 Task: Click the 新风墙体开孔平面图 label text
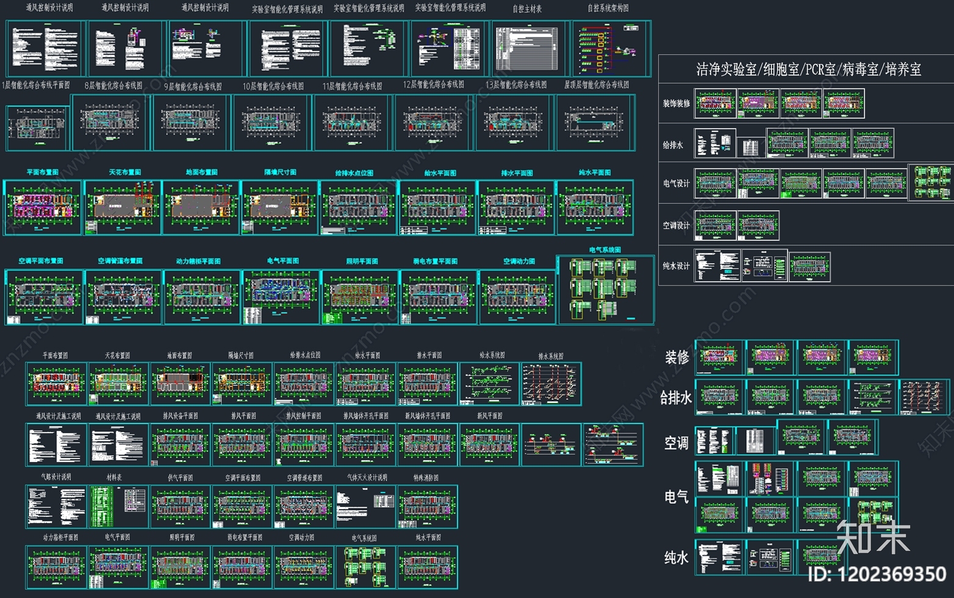pos(428,416)
